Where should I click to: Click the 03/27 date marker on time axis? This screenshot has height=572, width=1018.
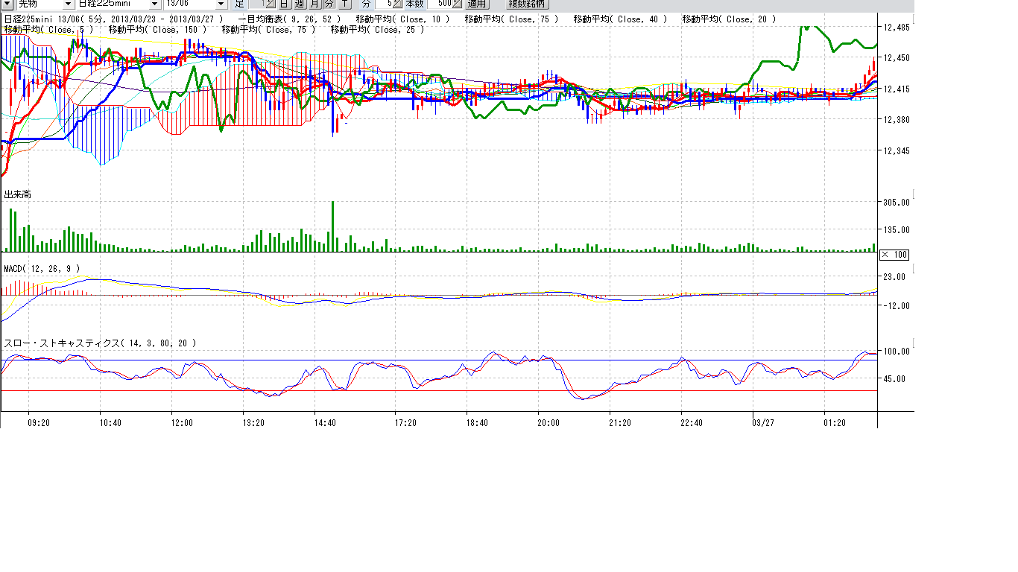(x=763, y=422)
